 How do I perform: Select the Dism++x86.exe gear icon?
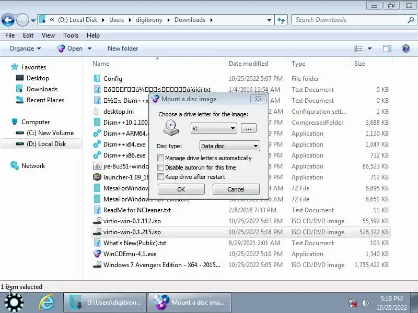click(x=97, y=155)
